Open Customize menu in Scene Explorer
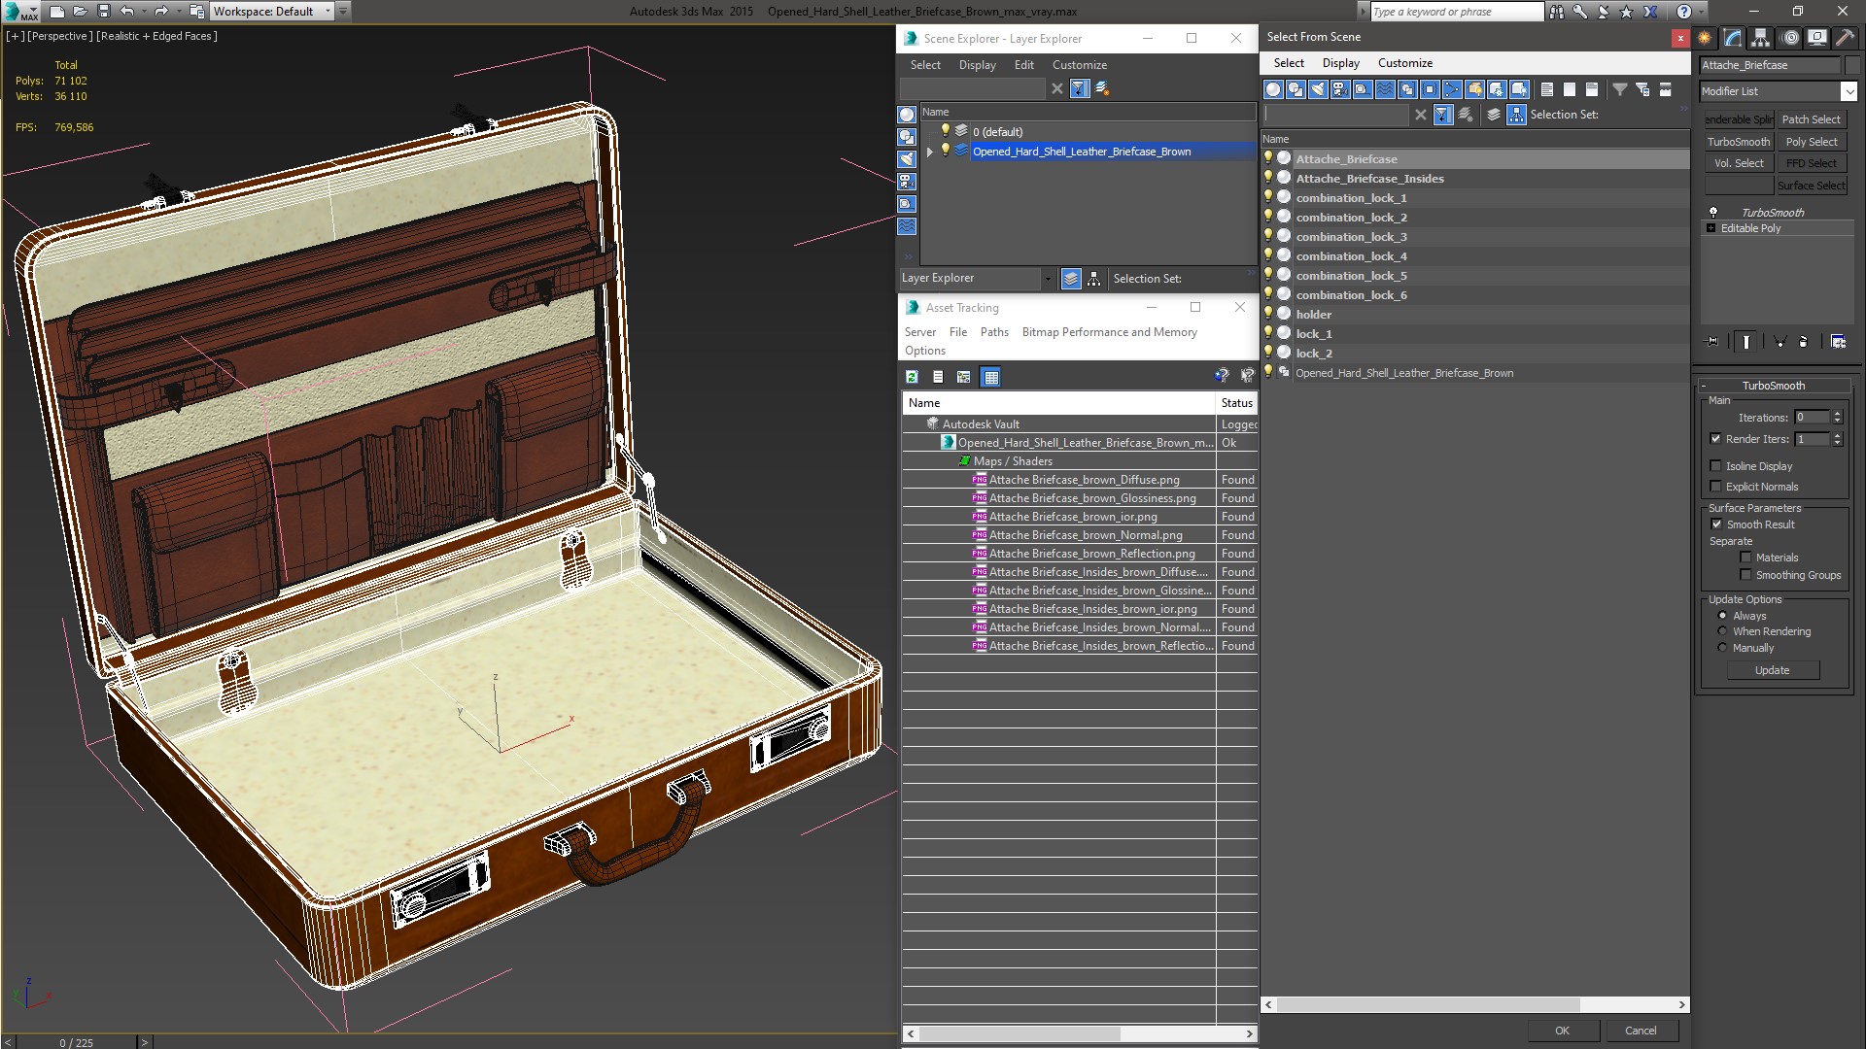Image resolution: width=1866 pixels, height=1049 pixels. point(1079,65)
